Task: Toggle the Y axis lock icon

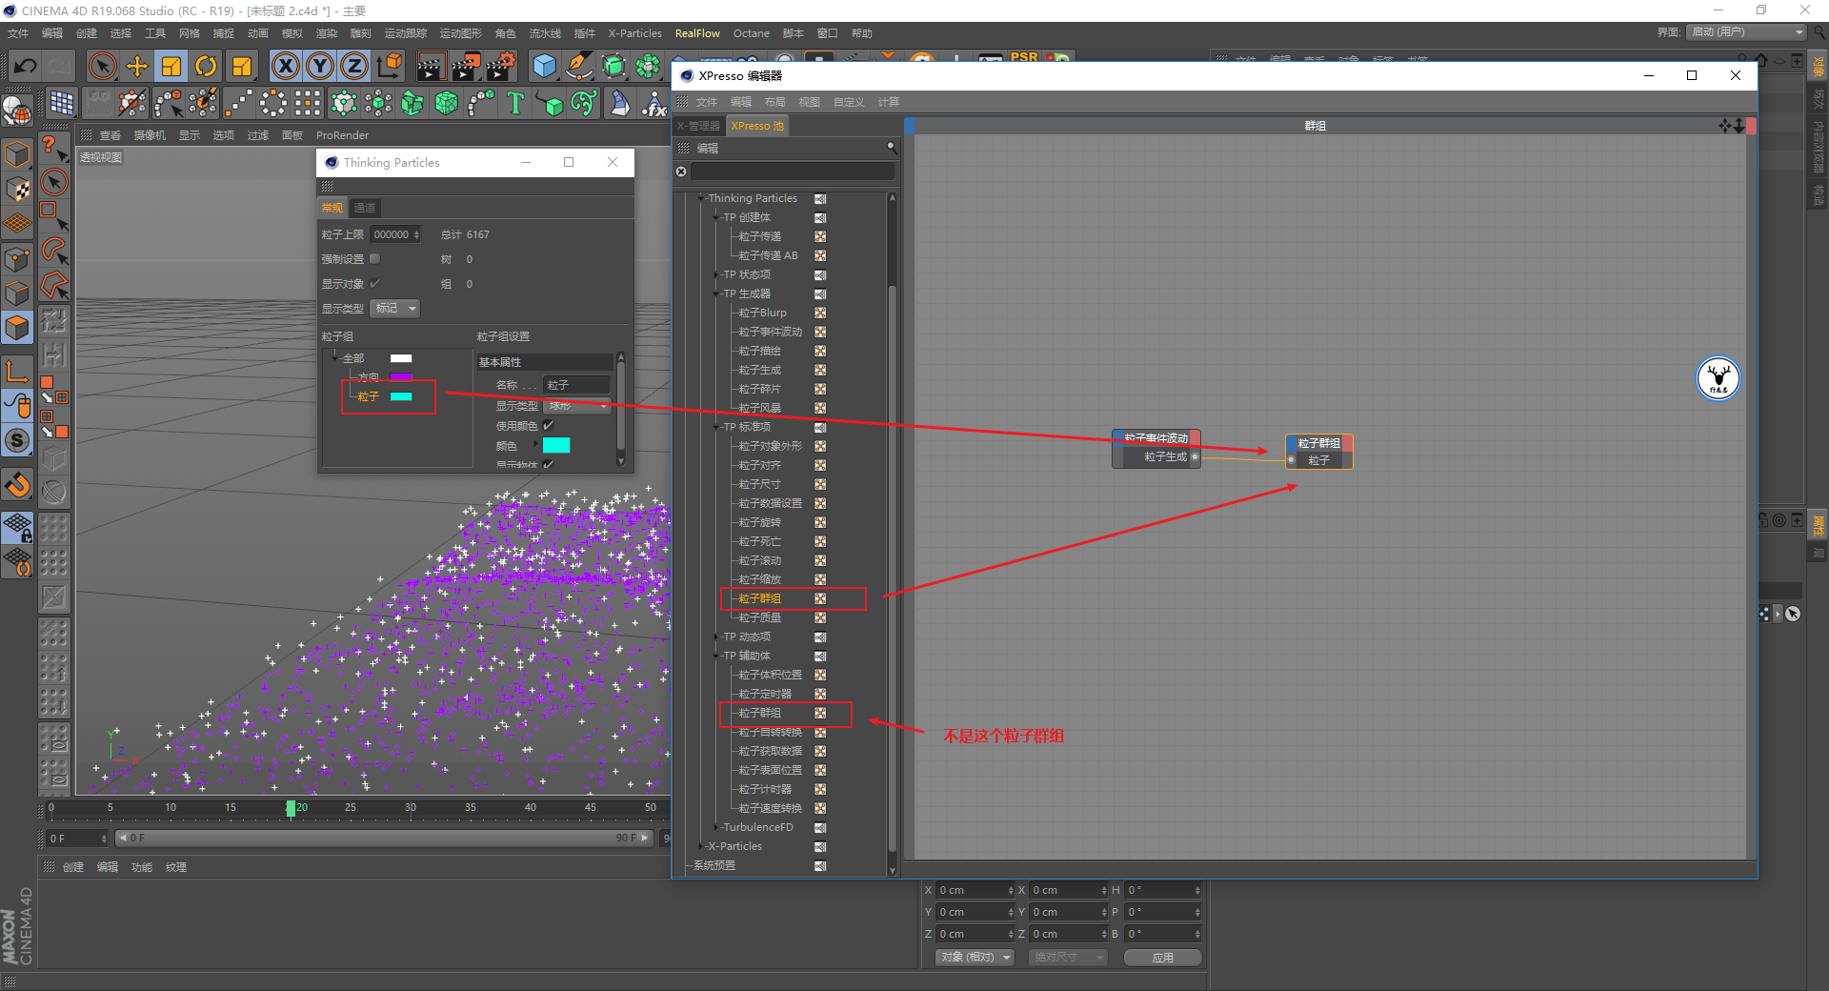Action: pos(320,66)
